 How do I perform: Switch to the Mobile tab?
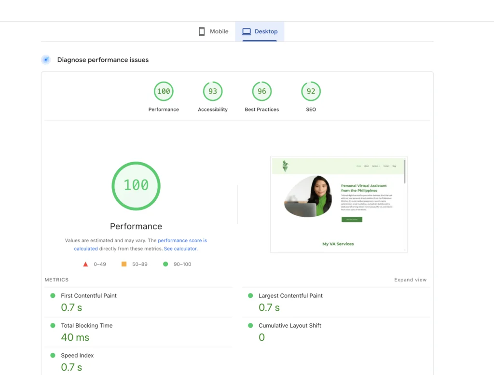(x=213, y=31)
